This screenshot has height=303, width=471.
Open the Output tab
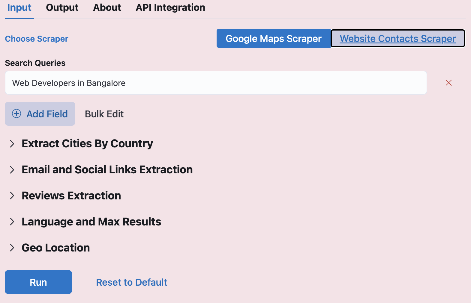(x=62, y=8)
